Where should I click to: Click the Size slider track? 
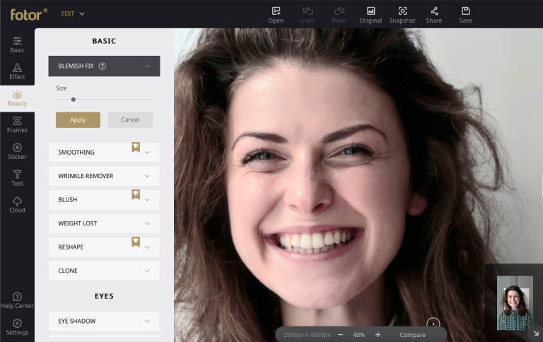click(104, 100)
